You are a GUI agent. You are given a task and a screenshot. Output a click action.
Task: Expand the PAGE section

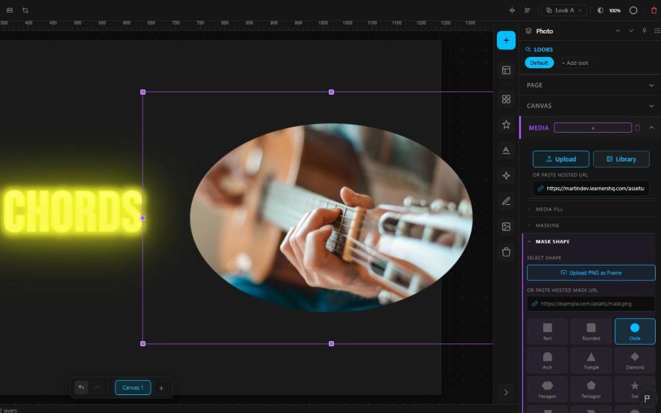(x=589, y=85)
